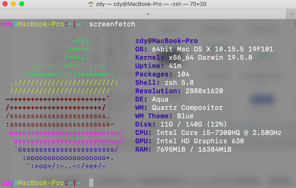Click the GPU value 'Intel HD Graphics 630'

pos(200,141)
